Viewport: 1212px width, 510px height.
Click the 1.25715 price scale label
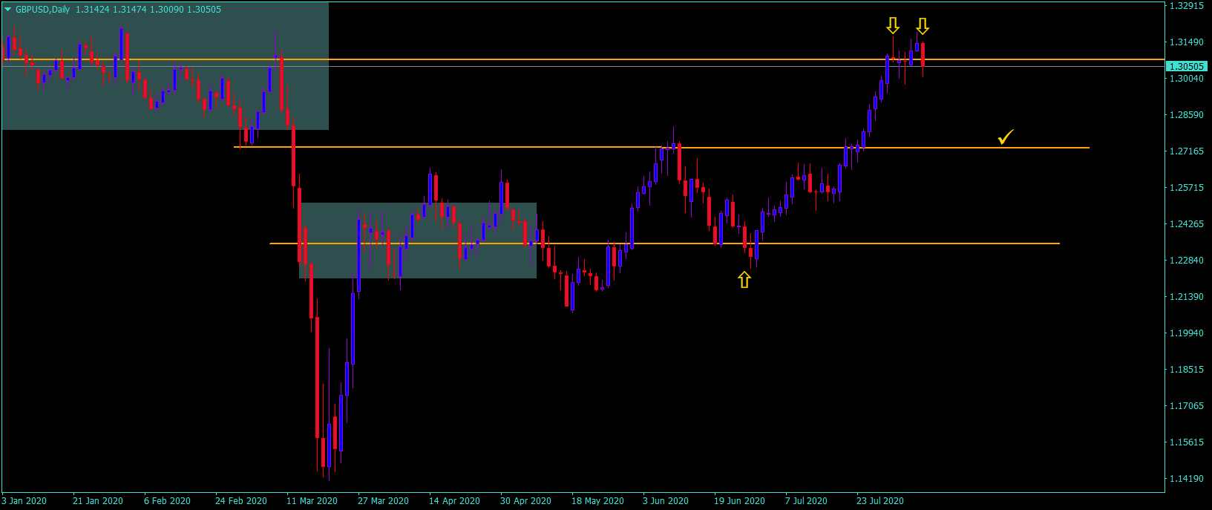point(1186,188)
